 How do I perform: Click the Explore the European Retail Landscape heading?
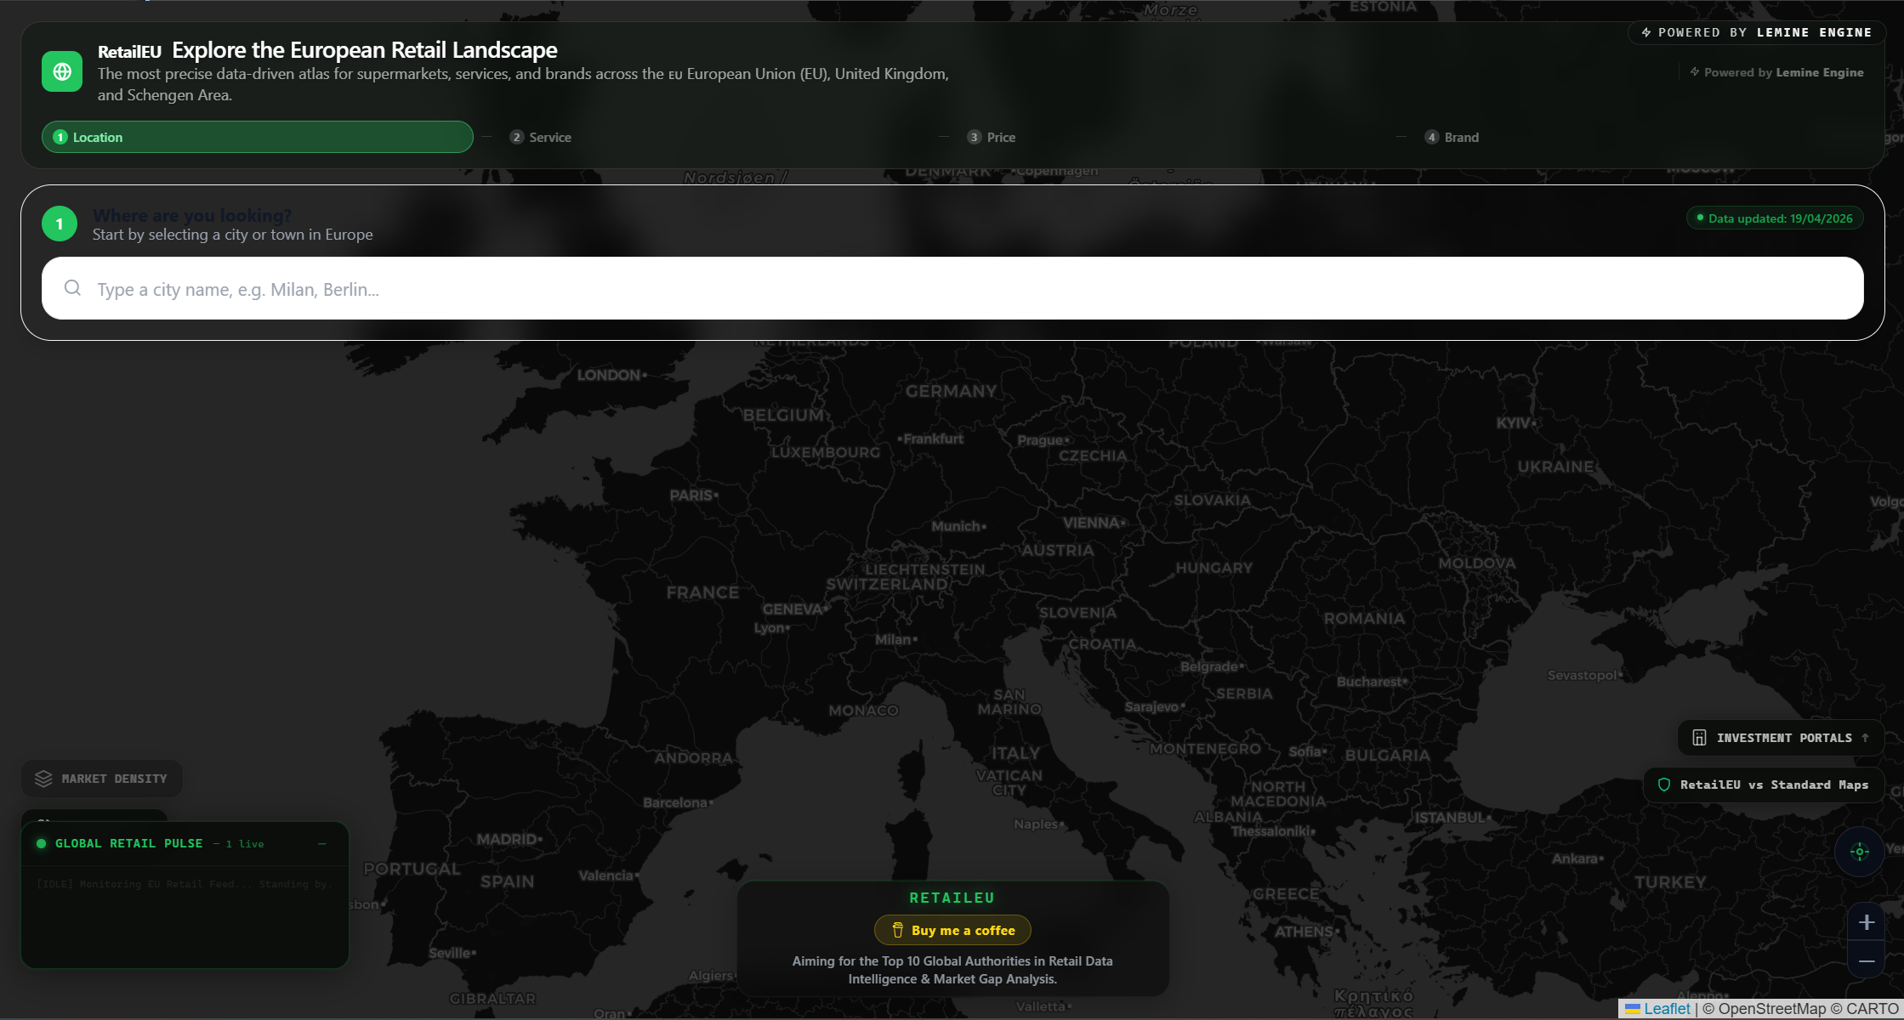pyautogui.click(x=365, y=50)
